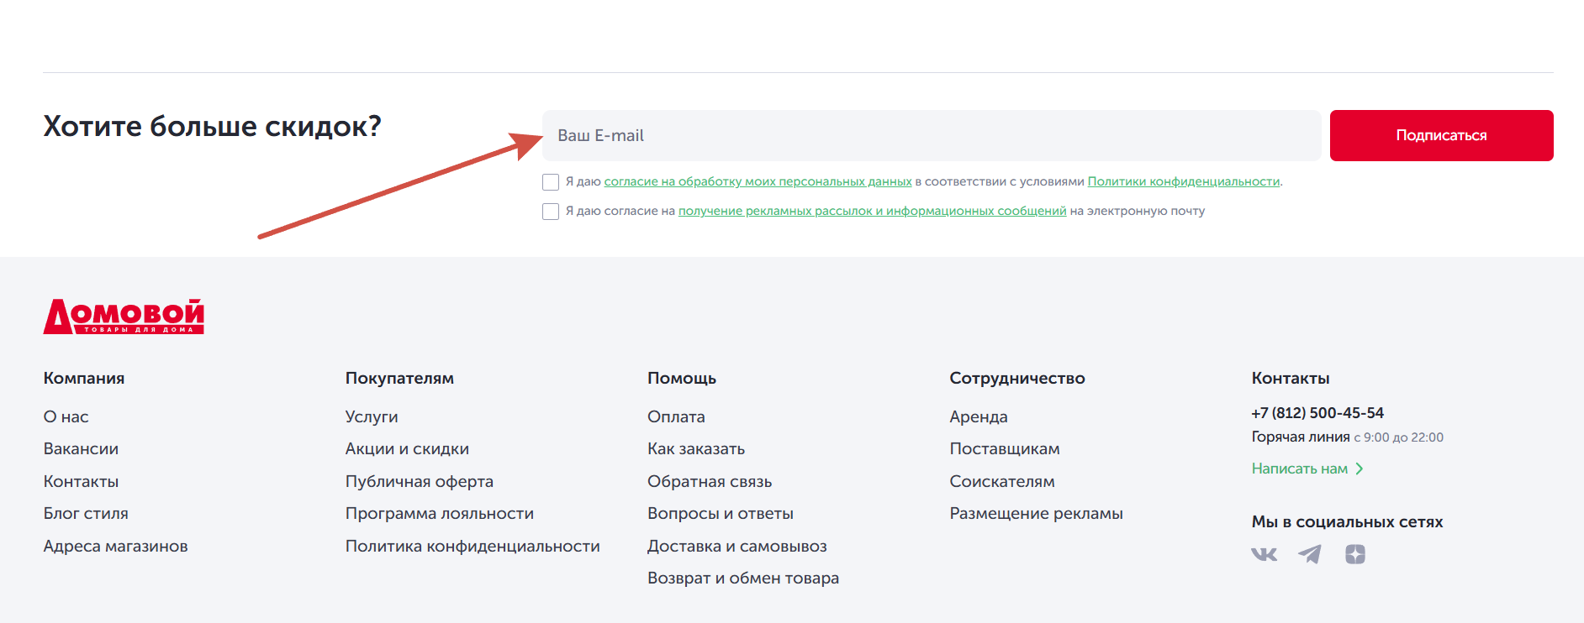Click the Горячая линия hours text
The width and height of the screenshot is (1584, 623).
point(1348,437)
